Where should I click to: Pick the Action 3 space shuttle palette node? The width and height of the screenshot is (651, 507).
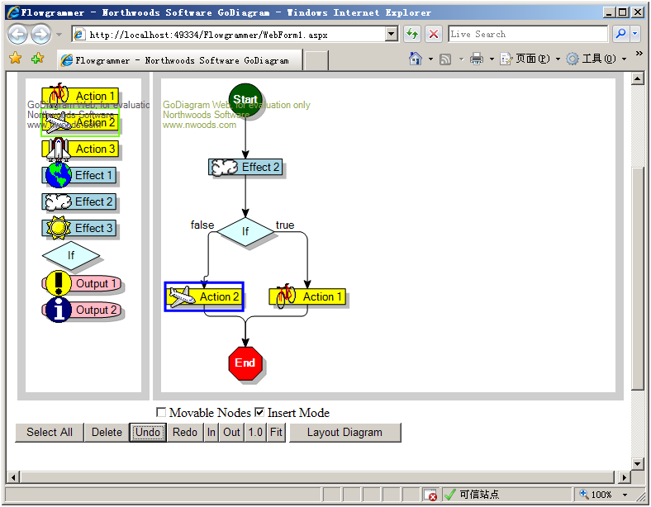click(x=80, y=149)
